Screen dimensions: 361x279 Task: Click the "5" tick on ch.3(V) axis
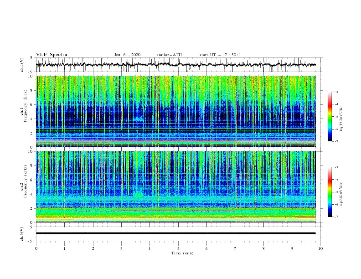[31, 227]
